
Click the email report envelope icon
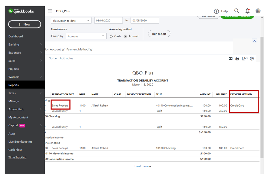pos(231,59)
